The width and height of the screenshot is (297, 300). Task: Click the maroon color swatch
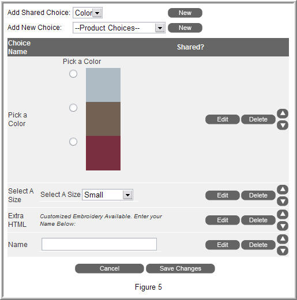point(103,153)
